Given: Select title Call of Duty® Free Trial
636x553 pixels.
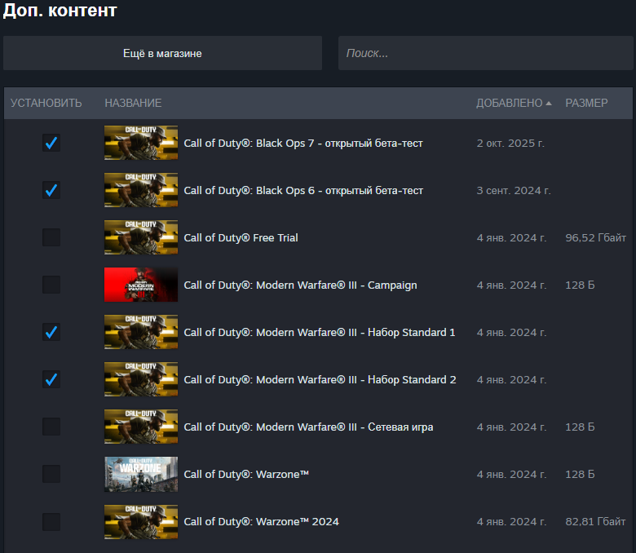Looking at the screenshot, I should (241, 237).
